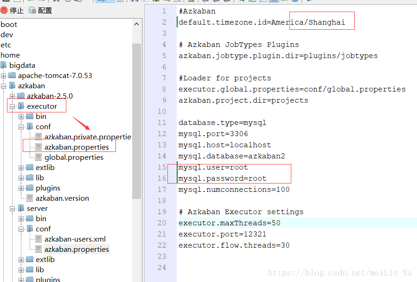Screen dimensions: 417x282
Task: Click the azkaban.version file icon
Action: [30, 198]
